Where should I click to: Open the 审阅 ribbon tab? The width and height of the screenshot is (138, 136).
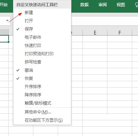[103, 5]
